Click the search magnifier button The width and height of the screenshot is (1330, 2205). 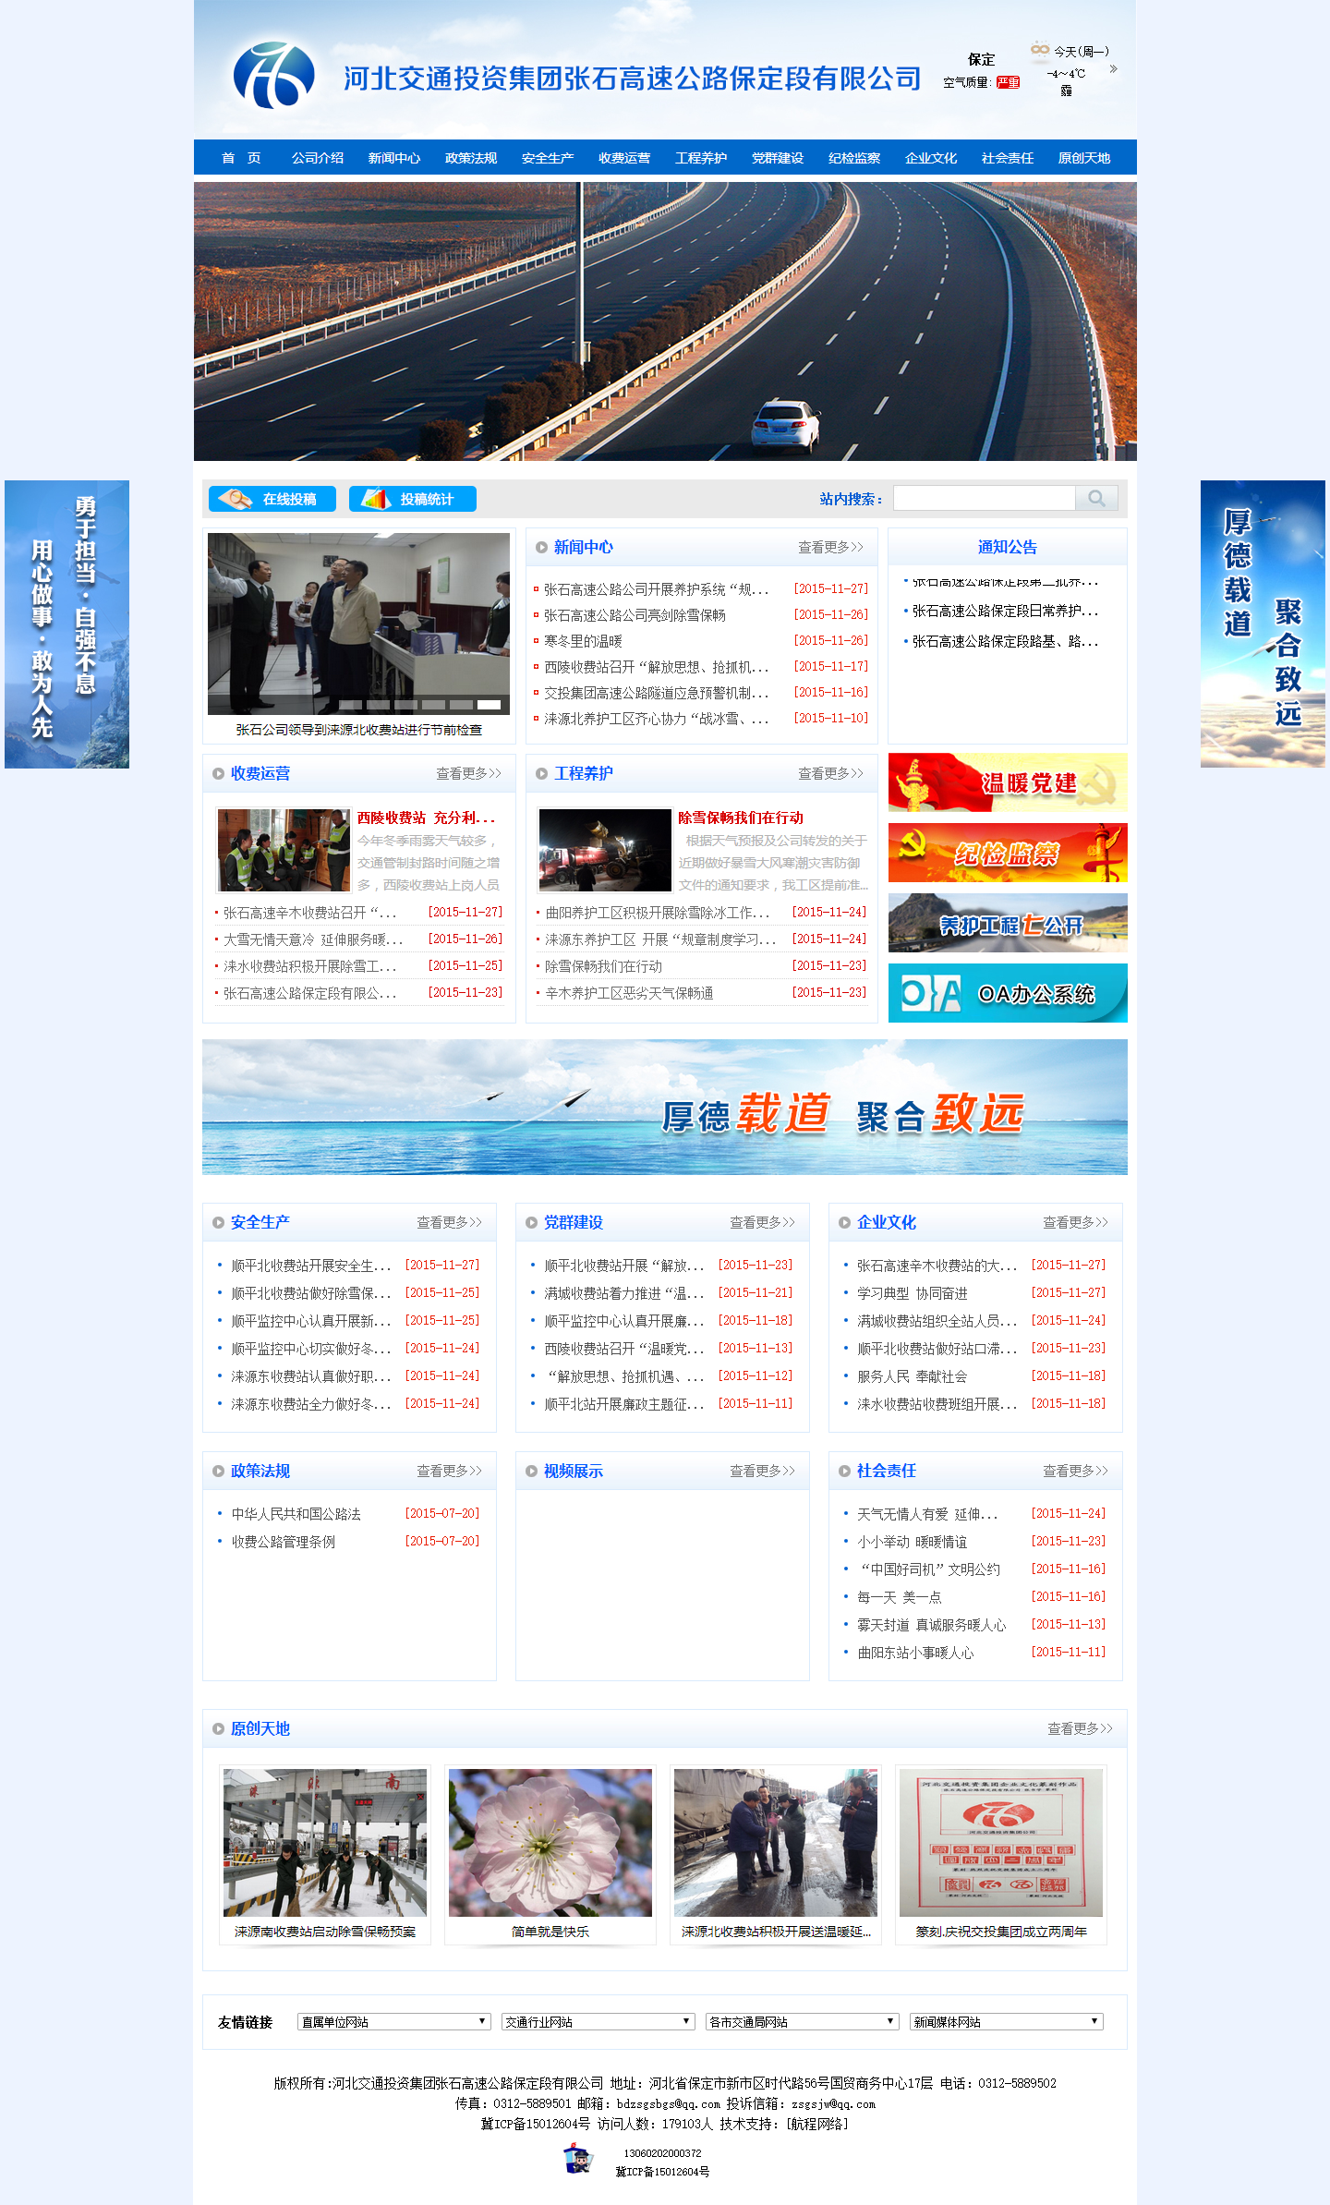[x=1096, y=499]
